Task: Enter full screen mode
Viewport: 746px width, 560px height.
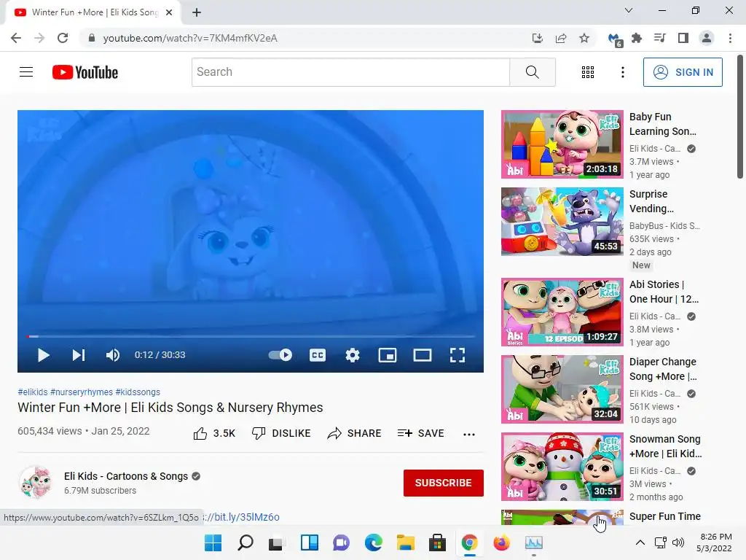Action: point(458,355)
